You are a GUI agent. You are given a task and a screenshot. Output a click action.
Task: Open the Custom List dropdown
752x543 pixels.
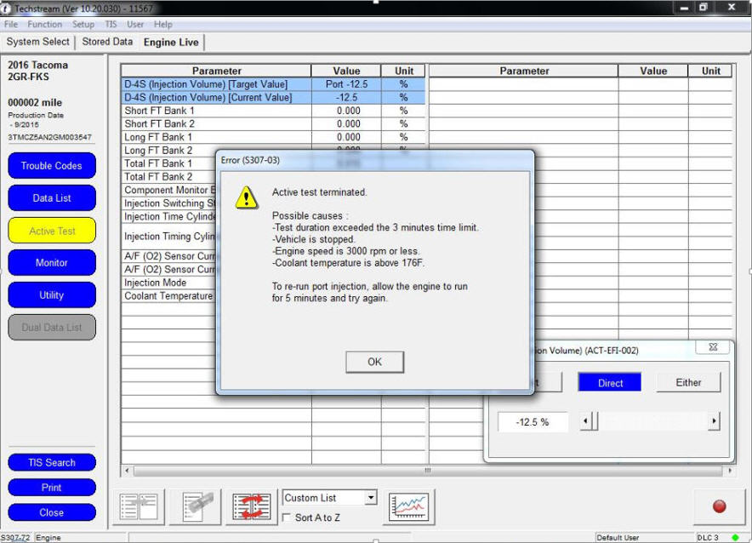(370, 498)
